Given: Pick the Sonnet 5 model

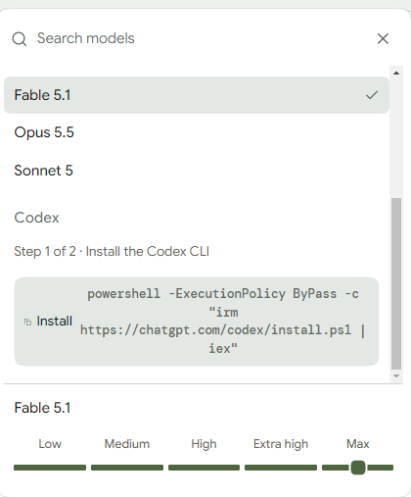Looking at the screenshot, I should (x=197, y=171).
